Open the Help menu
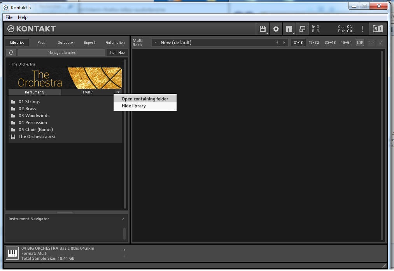The image size is (394, 271). (23, 17)
